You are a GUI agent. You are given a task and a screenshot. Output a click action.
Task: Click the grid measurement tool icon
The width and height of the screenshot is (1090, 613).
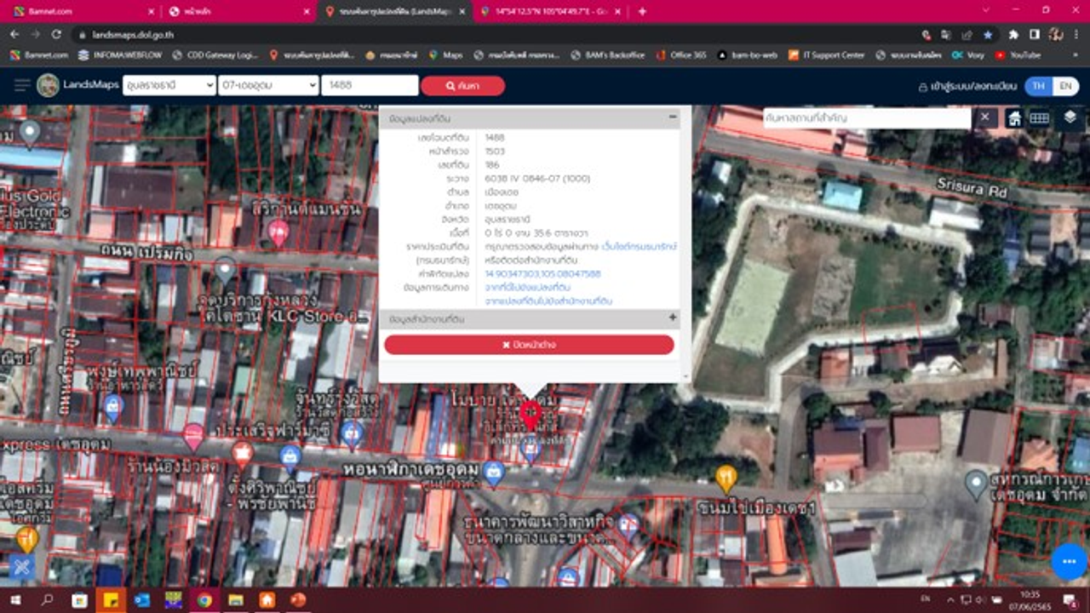tap(1039, 118)
